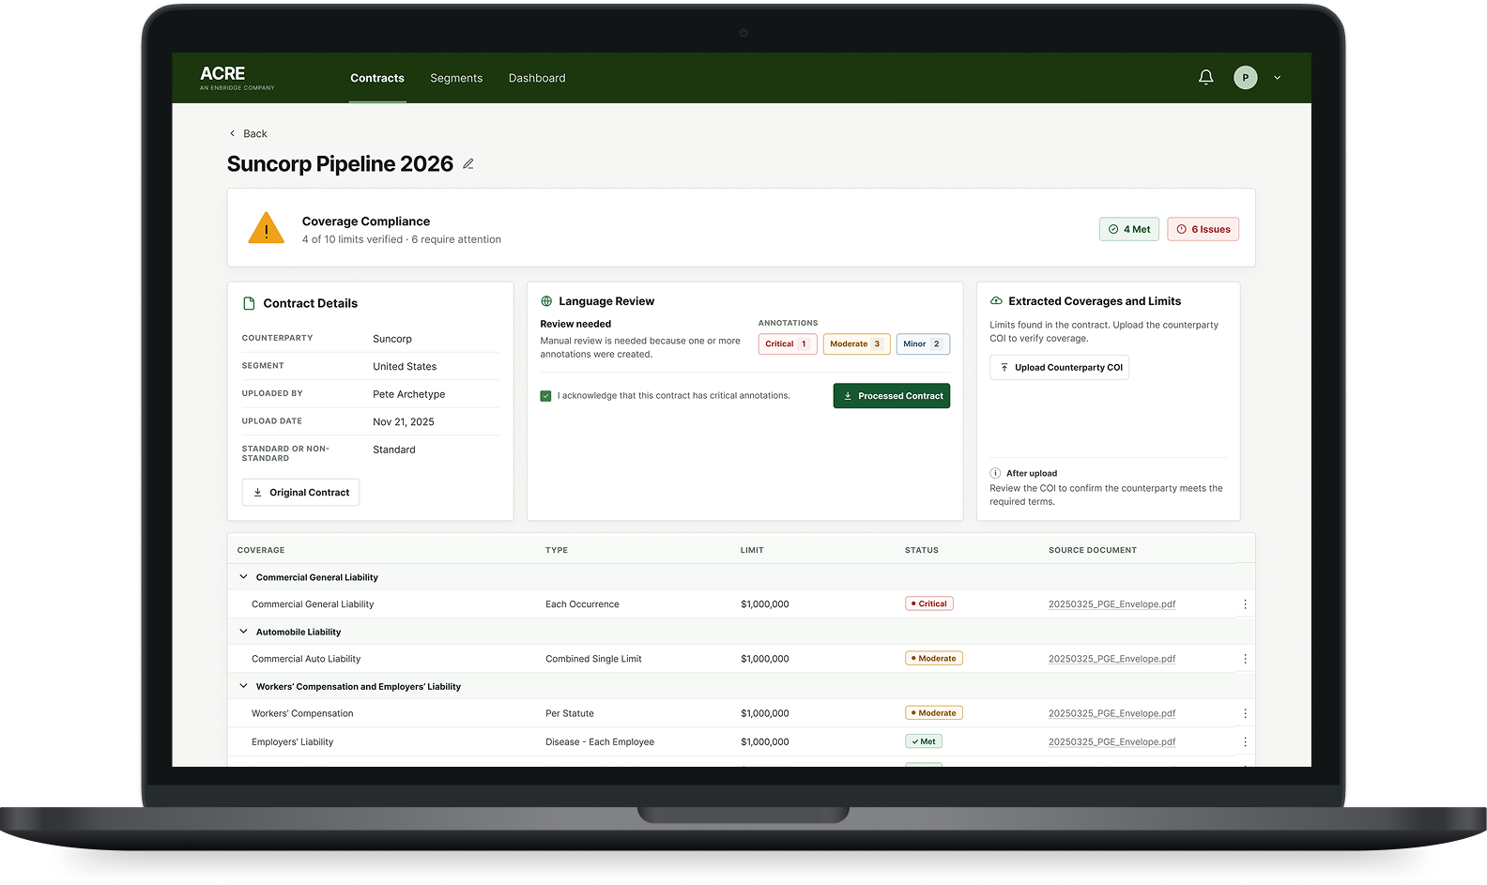Click the United States segment value
The image size is (1487, 885).
point(405,366)
